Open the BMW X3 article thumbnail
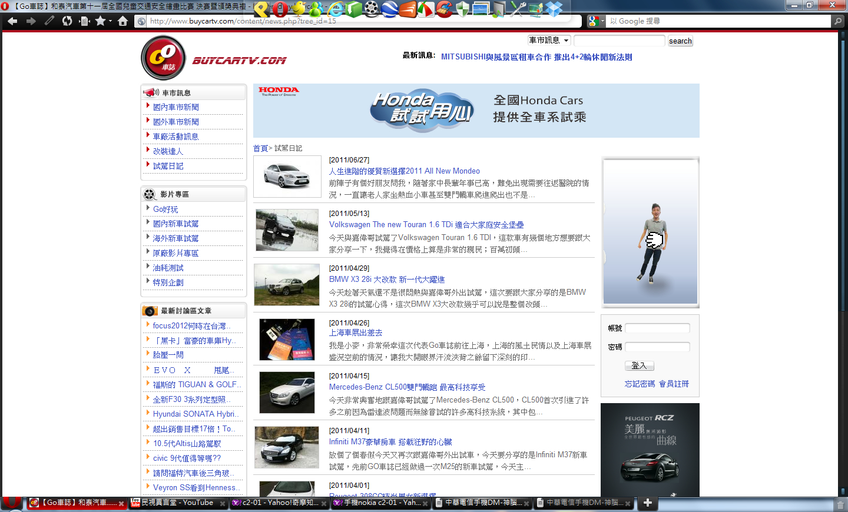Viewport: 848px width, 512px height. tap(287, 285)
